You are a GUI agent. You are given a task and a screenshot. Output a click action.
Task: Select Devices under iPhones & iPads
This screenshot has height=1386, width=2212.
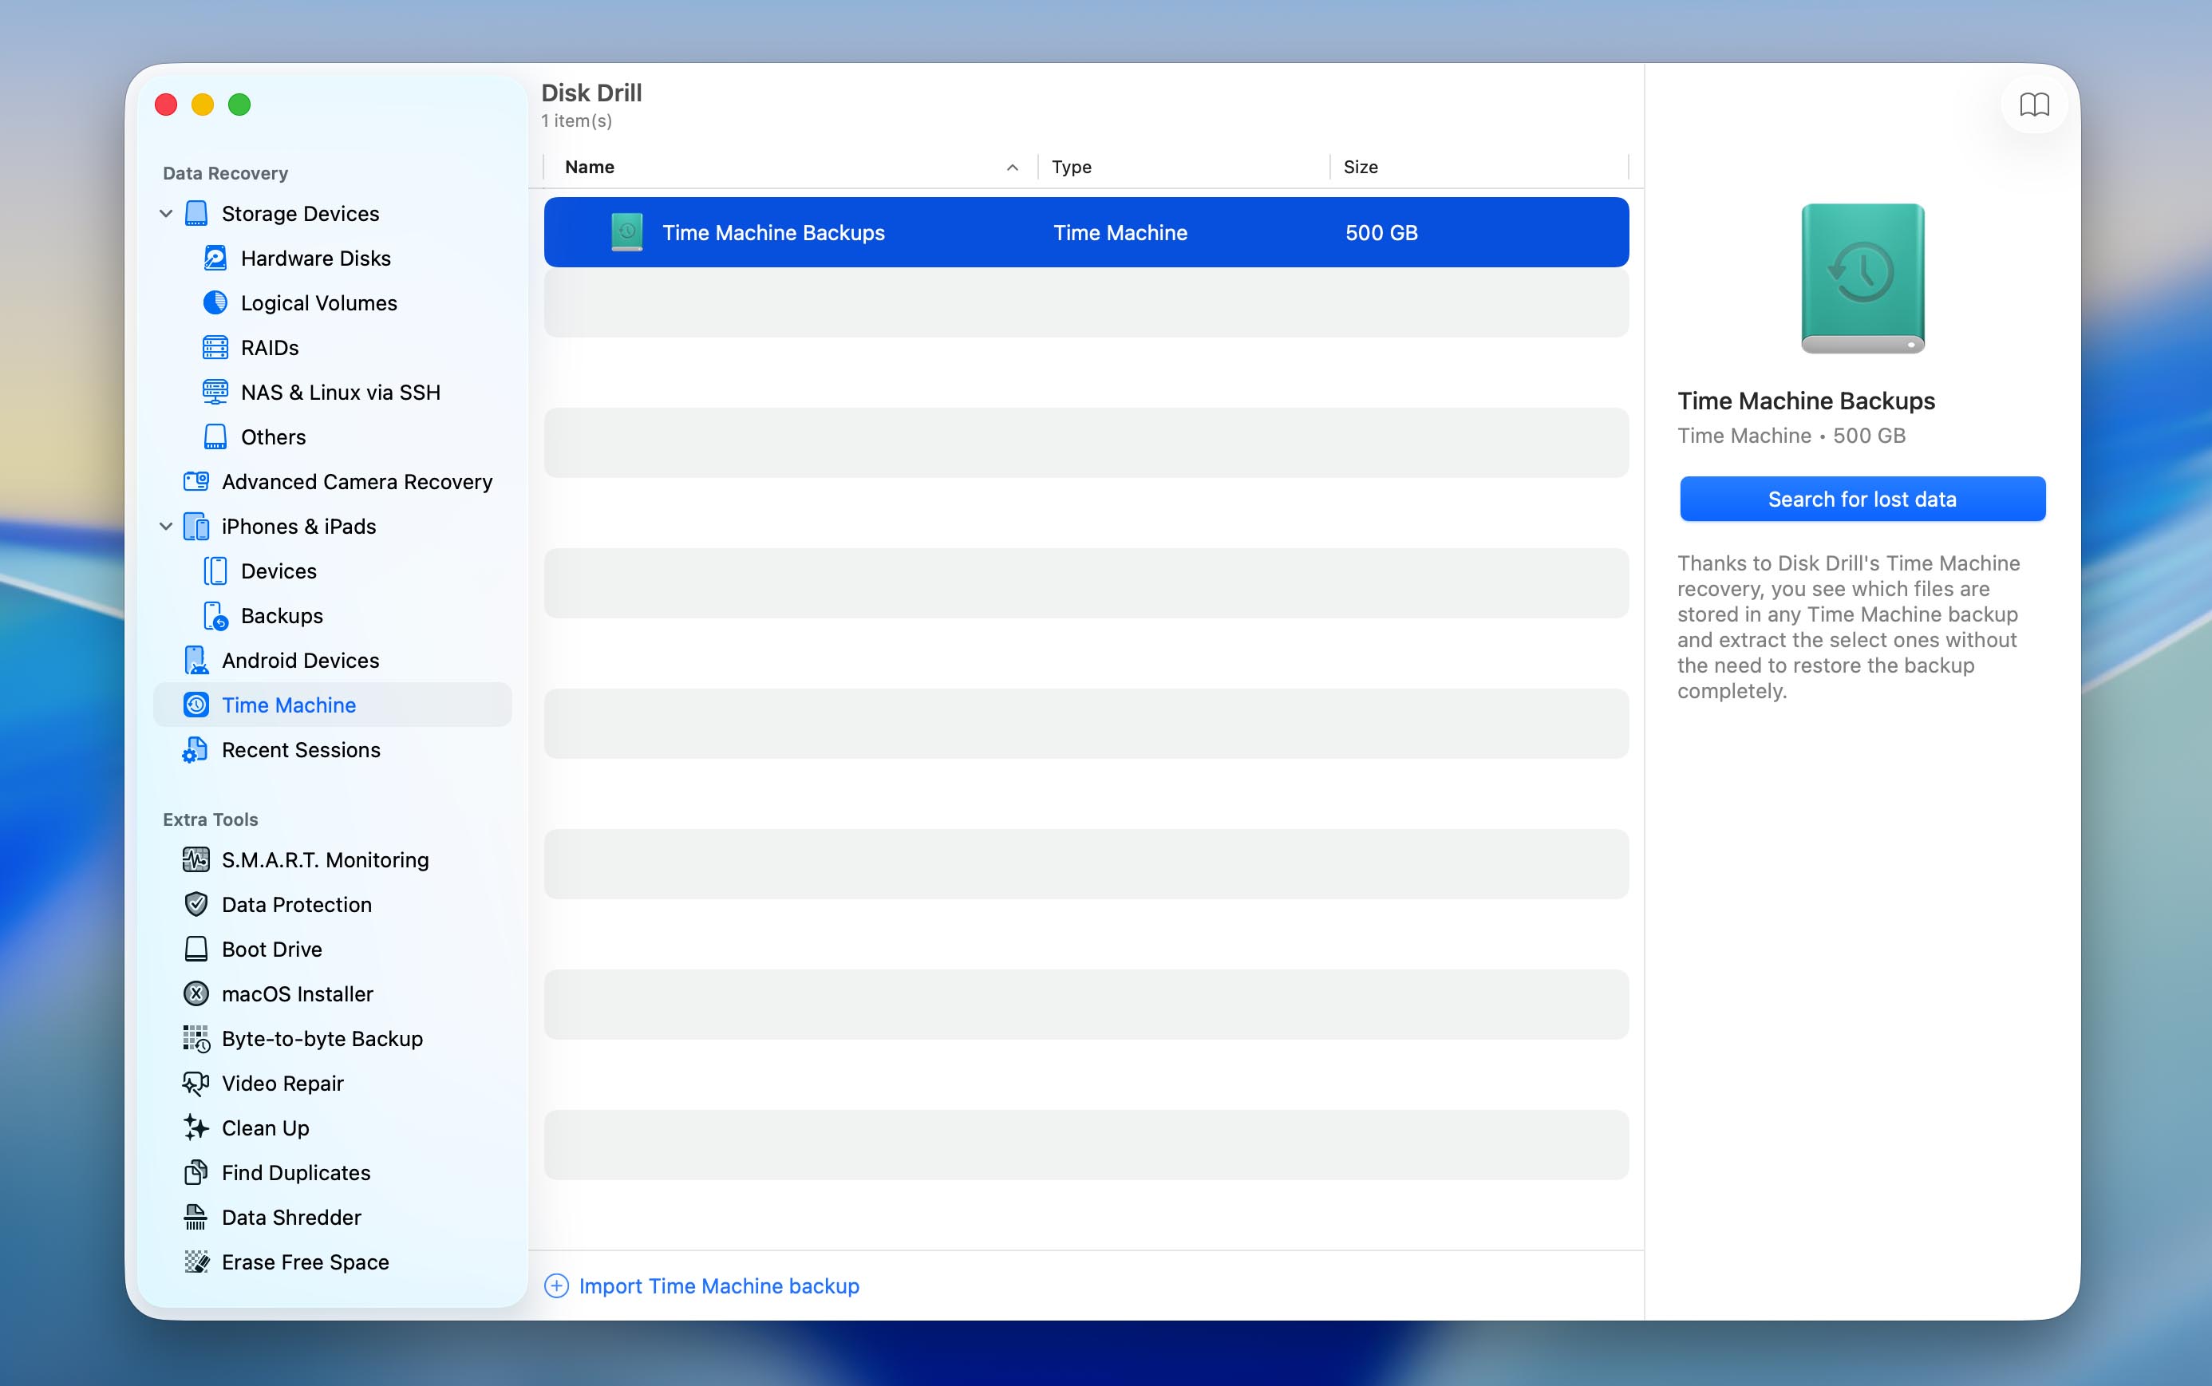coord(333,571)
